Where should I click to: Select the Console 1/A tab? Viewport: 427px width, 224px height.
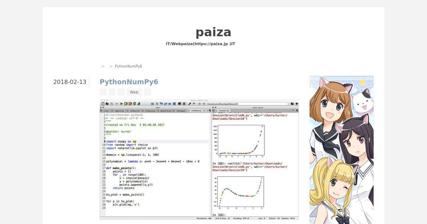(x=223, y=111)
